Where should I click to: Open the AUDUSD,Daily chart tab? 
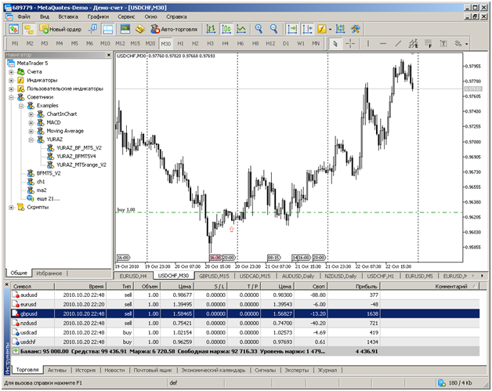pos(298,276)
